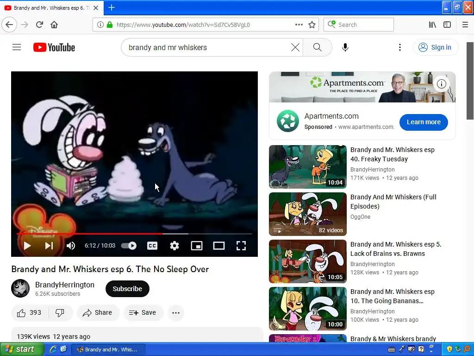Like the video with thumbs up
Screen dimensions: 474x356
29,313
